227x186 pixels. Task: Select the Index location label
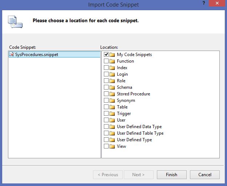click(x=122, y=68)
